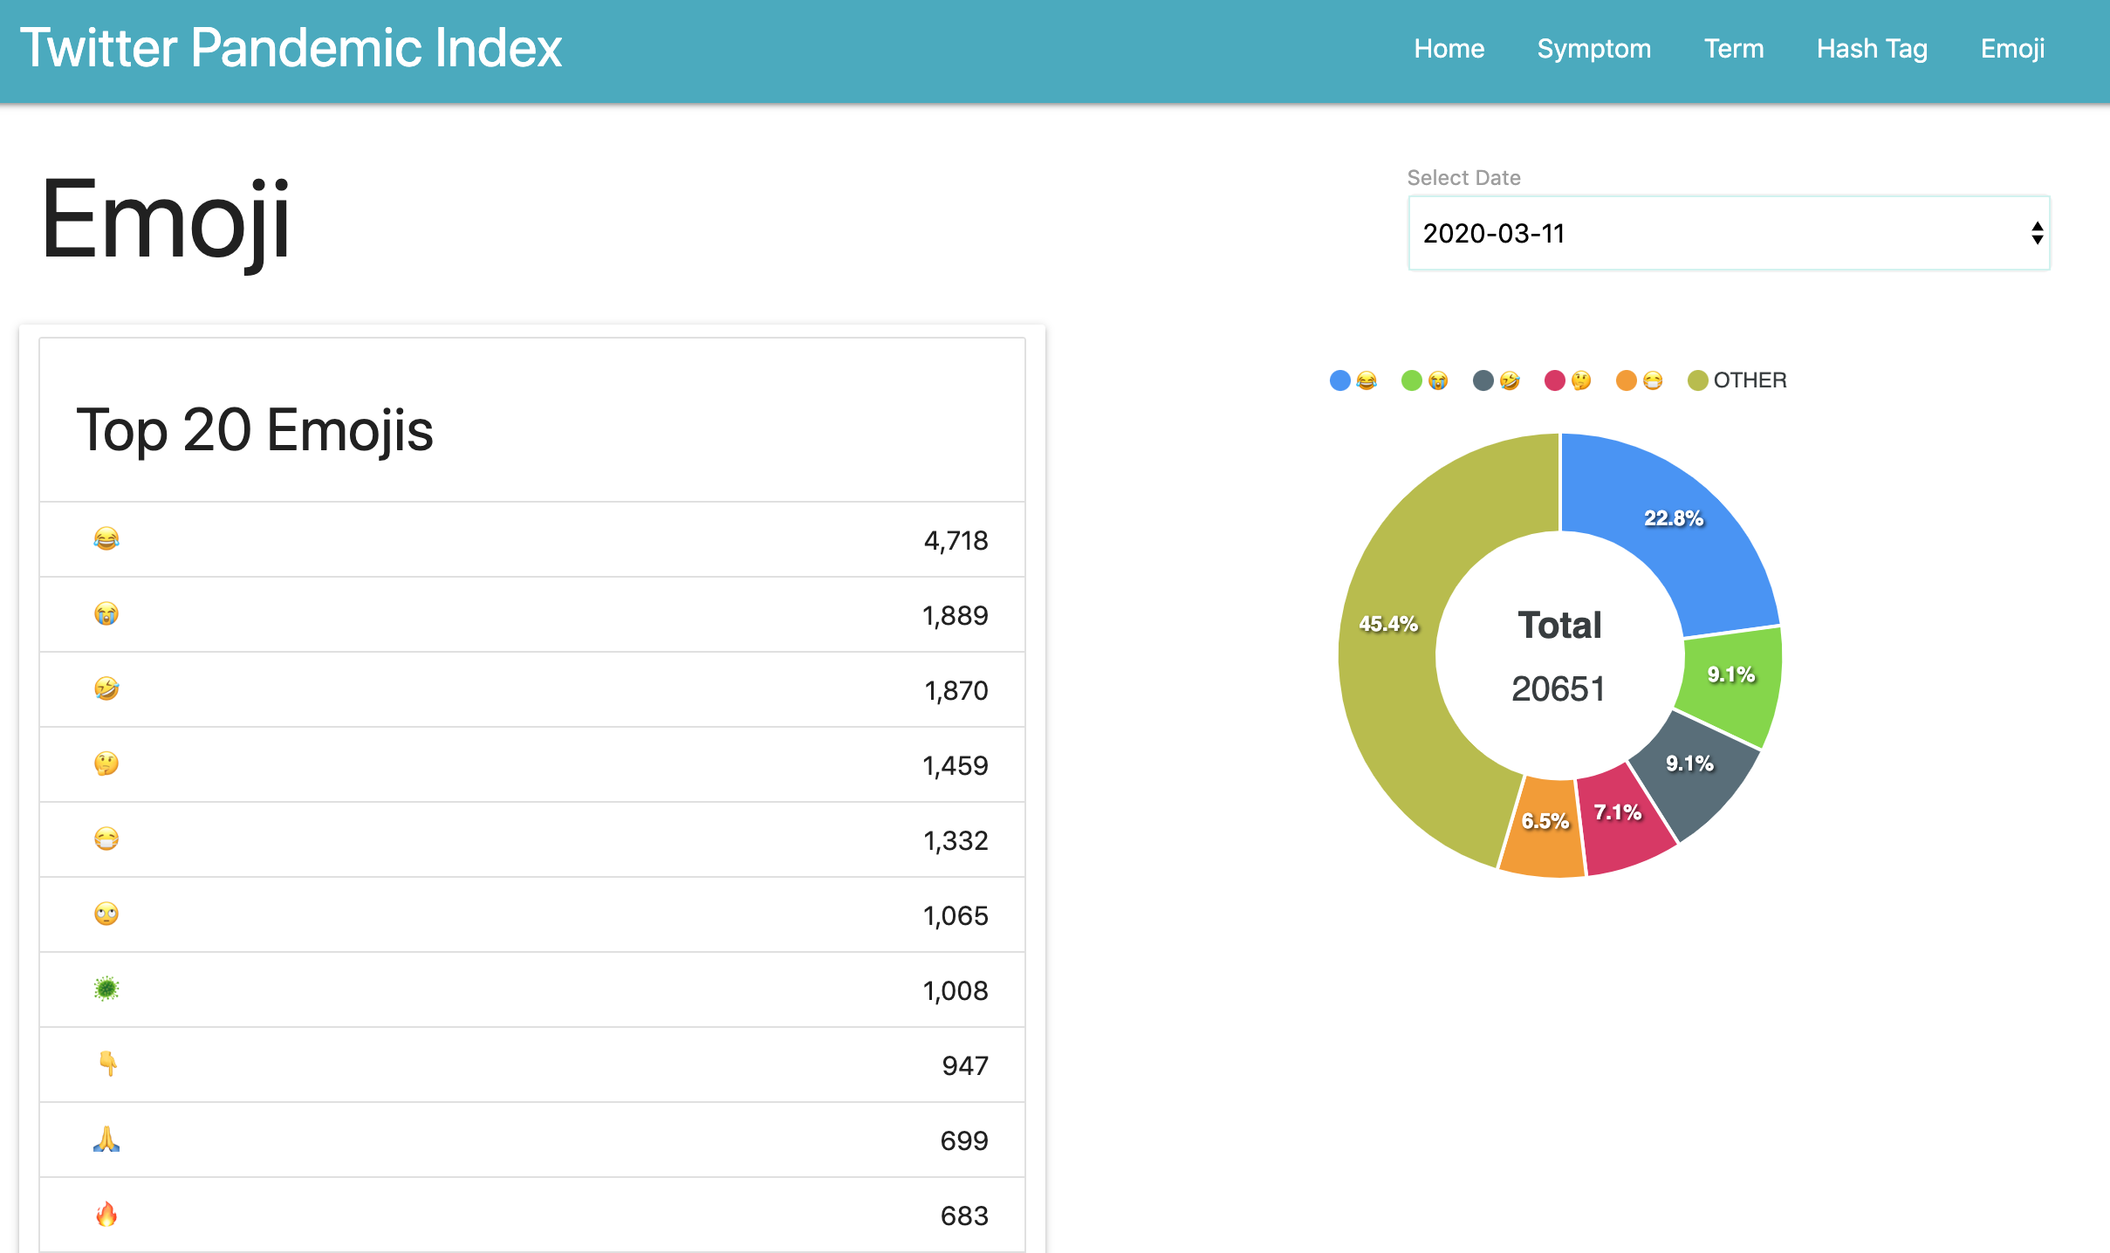
Task: Navigate to the Home link
Action: click(1449, 49)
